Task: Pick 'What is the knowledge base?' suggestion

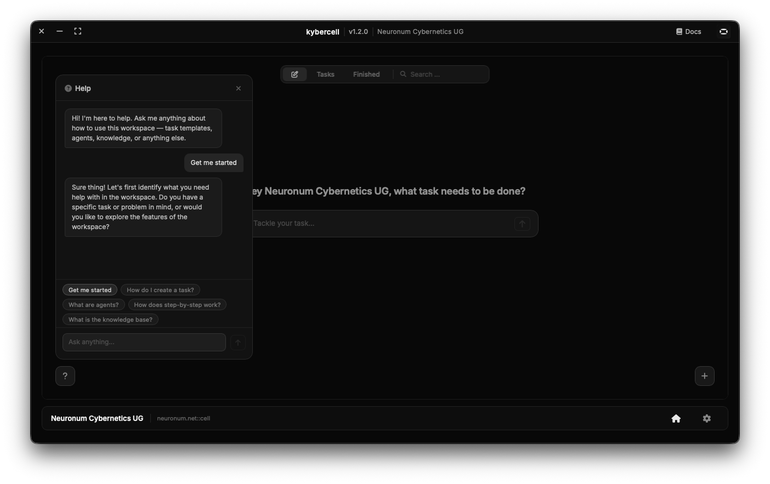Action: (111, 320)
